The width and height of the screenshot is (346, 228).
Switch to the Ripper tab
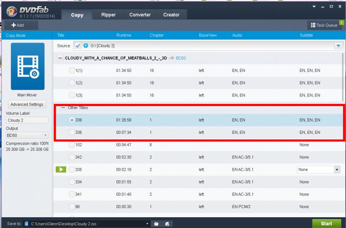coord(108,15)
